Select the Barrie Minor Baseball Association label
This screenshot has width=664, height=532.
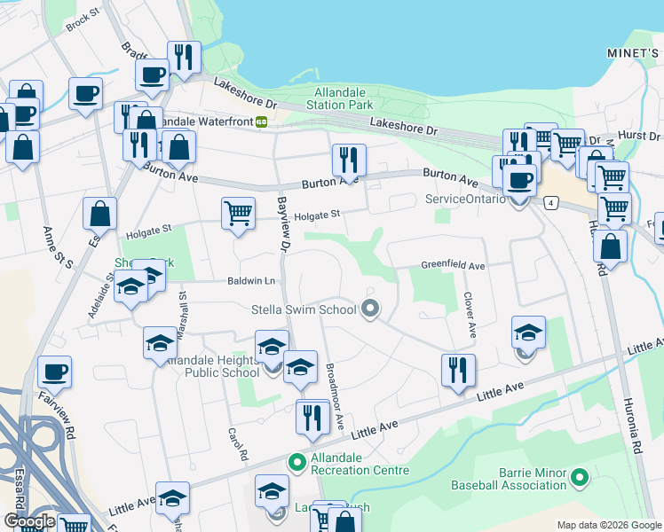tap(509, 479)
